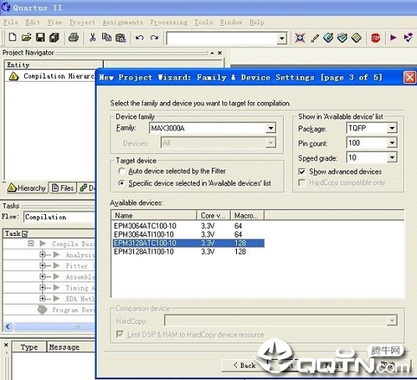This screenshot has width=417, height=380.
Task: Open the Tools menu
Action: [x=203, y=23]
